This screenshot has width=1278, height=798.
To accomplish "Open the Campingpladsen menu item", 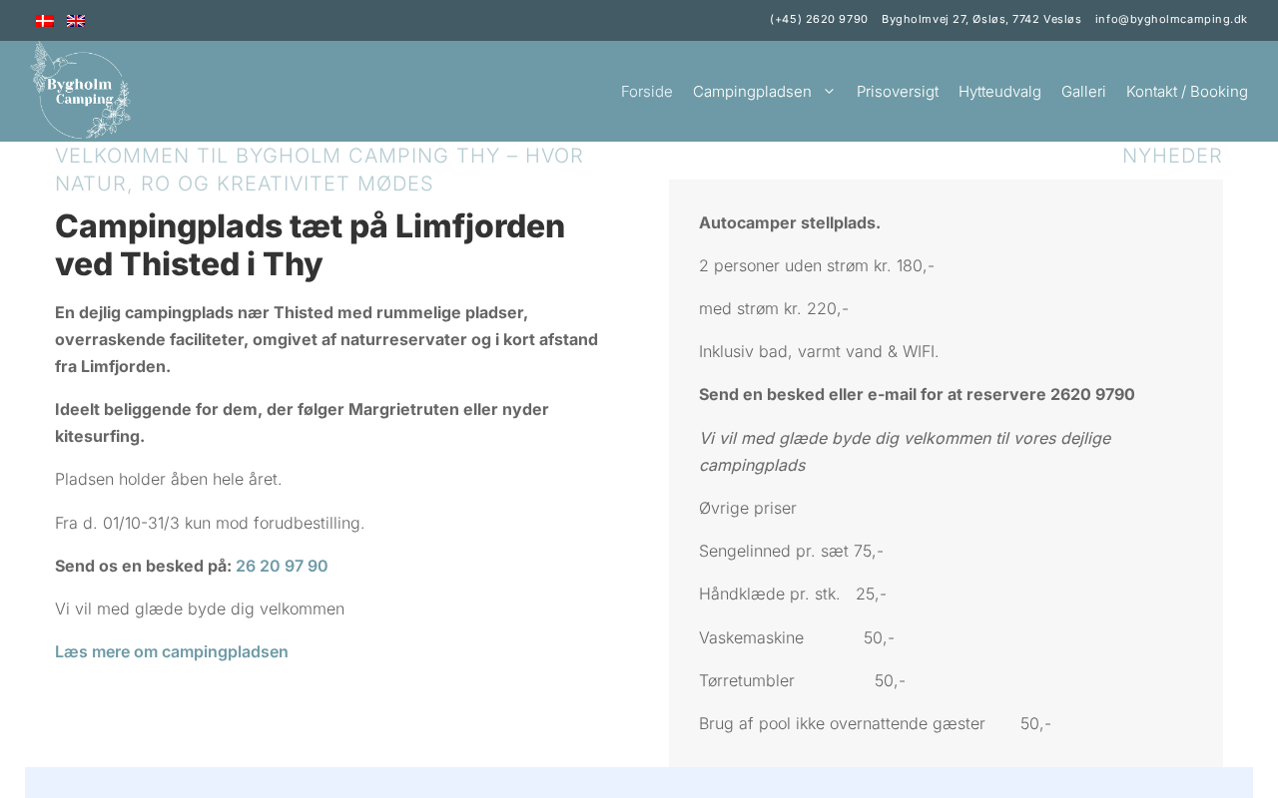I will pyautogui.click(x=752, y=92).
